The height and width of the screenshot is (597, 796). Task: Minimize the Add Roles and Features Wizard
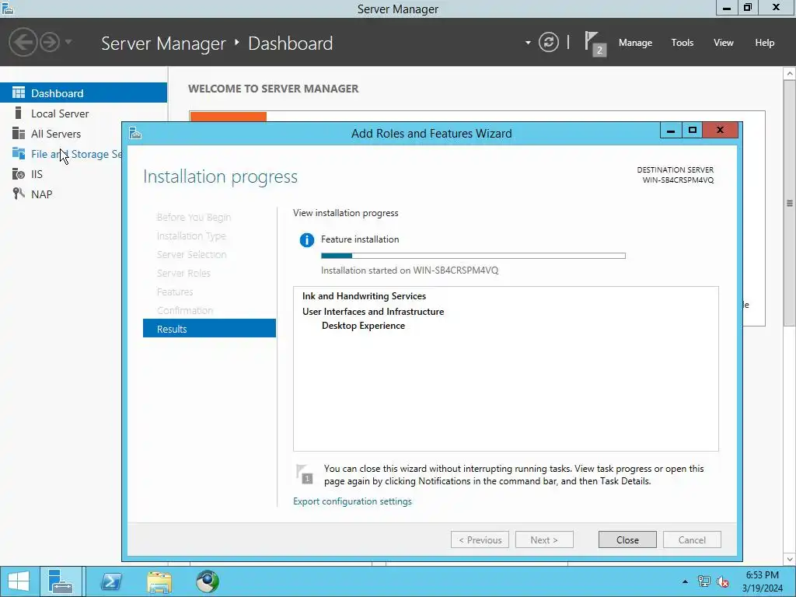[671, 131]
